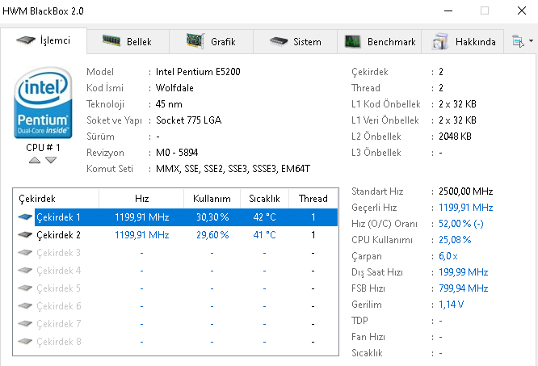This screenshot has height=366, width=538.
Task: Select the Çekirdek 1 row chip icon
Action: click(26, 217)
